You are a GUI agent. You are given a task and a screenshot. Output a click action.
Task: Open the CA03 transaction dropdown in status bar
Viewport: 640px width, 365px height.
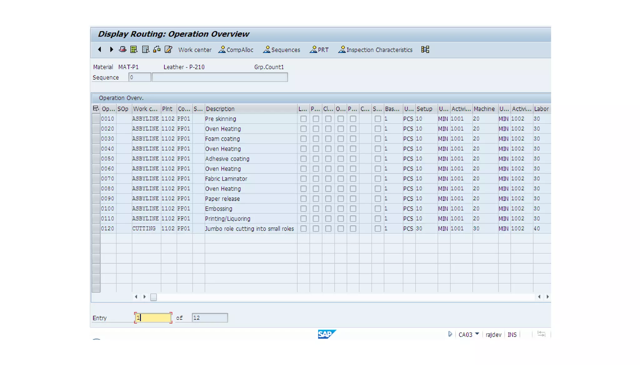[x=477, y=334]
